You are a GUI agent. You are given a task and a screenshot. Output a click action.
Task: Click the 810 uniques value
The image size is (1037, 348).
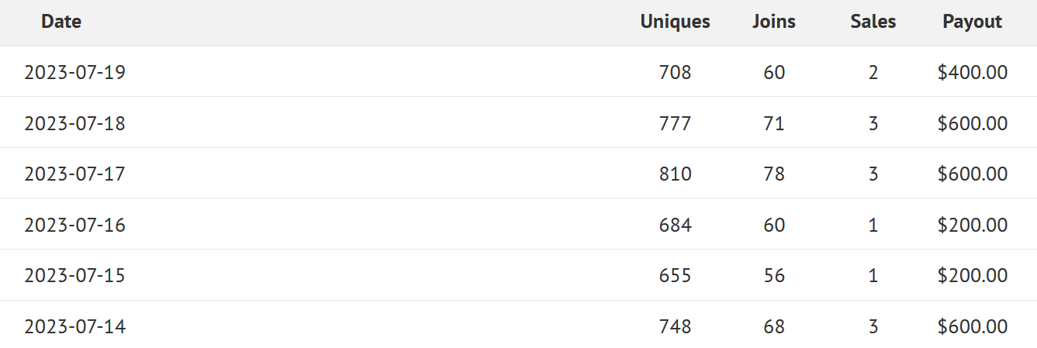pyautogui.click(x=675, y=174)
